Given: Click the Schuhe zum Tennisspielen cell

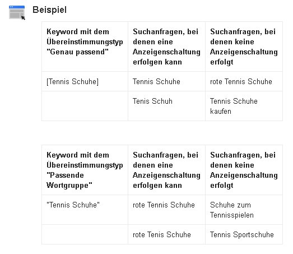Looking at the screenshot, I should click(x=244, y=210).
